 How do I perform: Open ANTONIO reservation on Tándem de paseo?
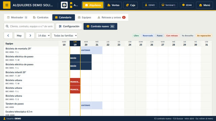pyautogui.click(x=91, y=105)
